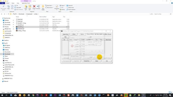The width and height of the screenshot is (173, 97).
Task: Click Select all in Select group
Action: 69,5
